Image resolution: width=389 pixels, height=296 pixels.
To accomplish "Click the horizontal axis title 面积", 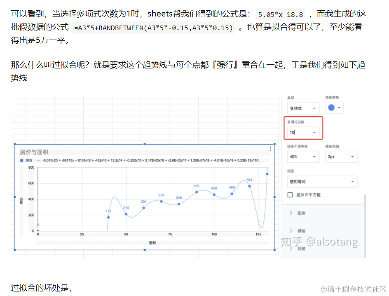I will point(152,243).
